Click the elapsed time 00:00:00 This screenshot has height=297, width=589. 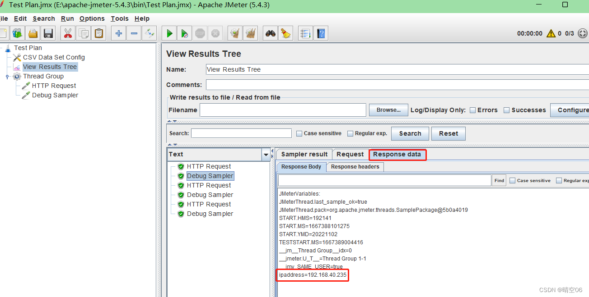(x=529, y=33)
